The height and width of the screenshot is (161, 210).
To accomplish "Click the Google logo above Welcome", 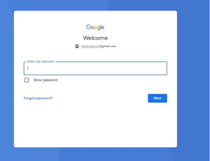I will (95, 27).
